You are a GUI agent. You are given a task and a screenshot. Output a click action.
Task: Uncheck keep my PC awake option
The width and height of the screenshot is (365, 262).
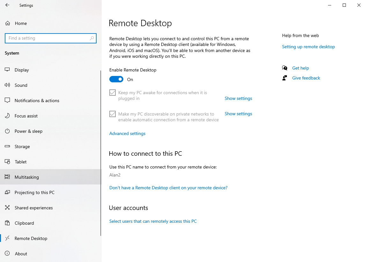click(112, 93)
